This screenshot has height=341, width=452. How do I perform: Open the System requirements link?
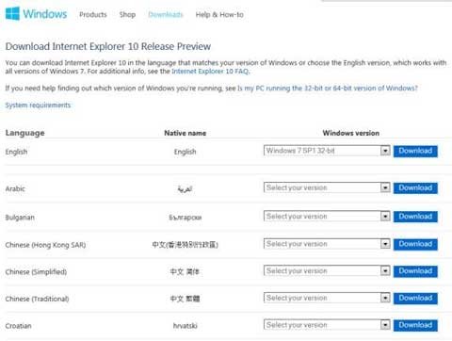click(x=38, y=106)
